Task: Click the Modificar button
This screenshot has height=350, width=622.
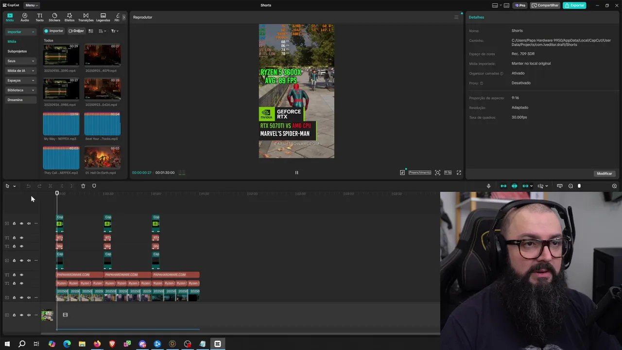Action: (605, 174)
